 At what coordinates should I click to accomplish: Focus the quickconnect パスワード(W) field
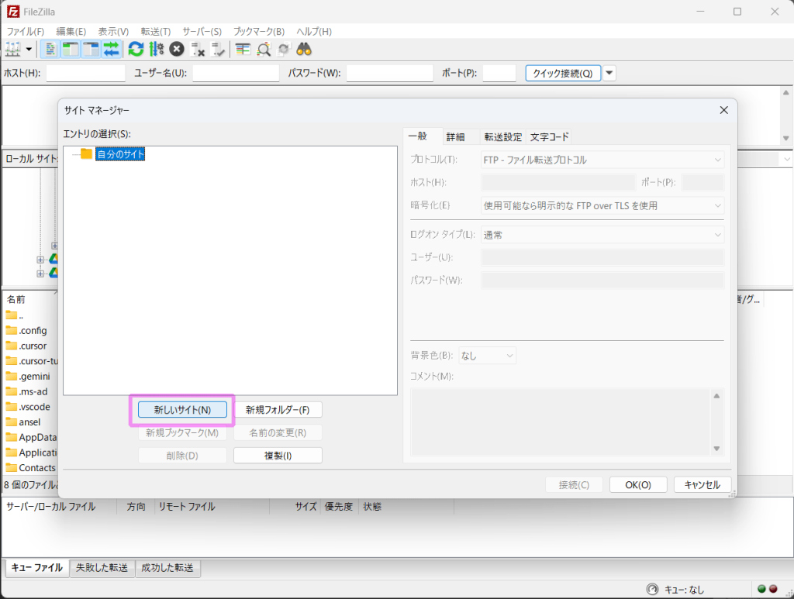389,74
